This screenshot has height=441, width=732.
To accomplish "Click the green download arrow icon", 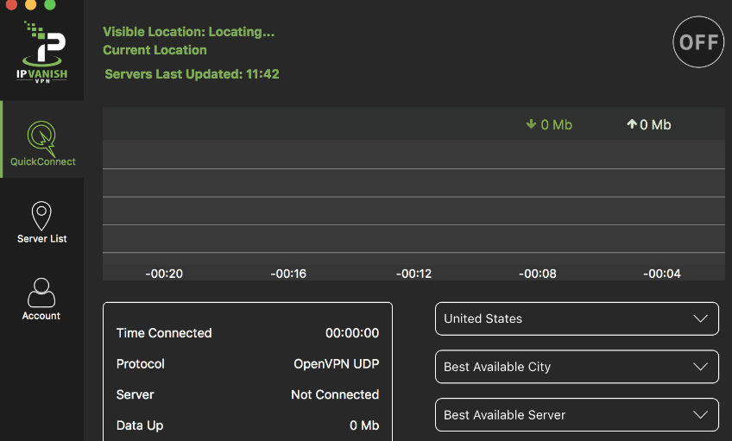I will (531, 124).
